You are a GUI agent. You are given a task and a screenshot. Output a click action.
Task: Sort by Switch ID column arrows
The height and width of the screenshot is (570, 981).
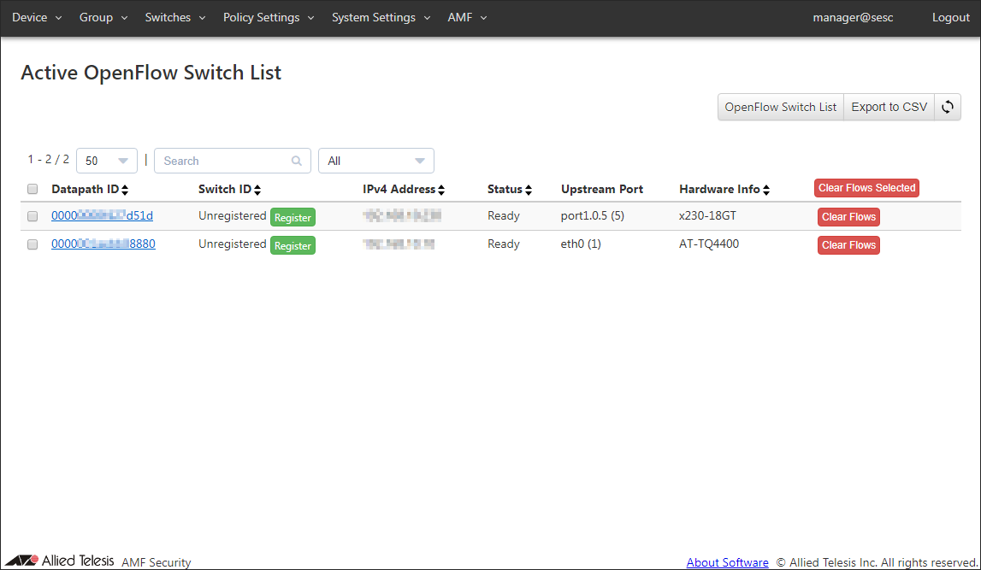coord(257,190)
